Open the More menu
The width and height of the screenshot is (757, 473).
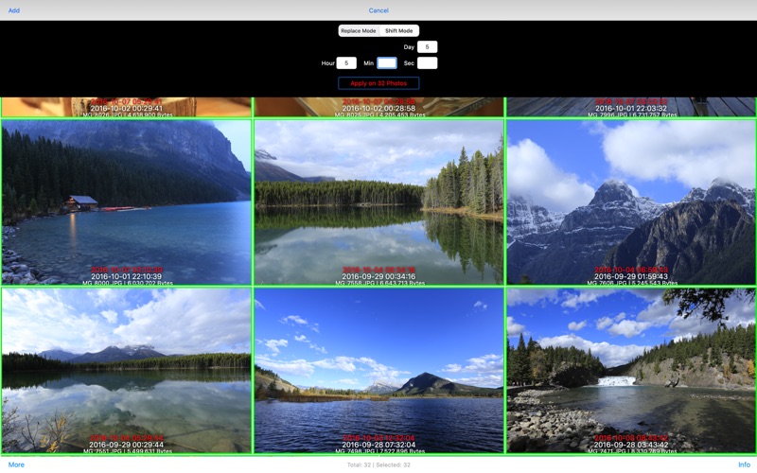pos(16,464)
